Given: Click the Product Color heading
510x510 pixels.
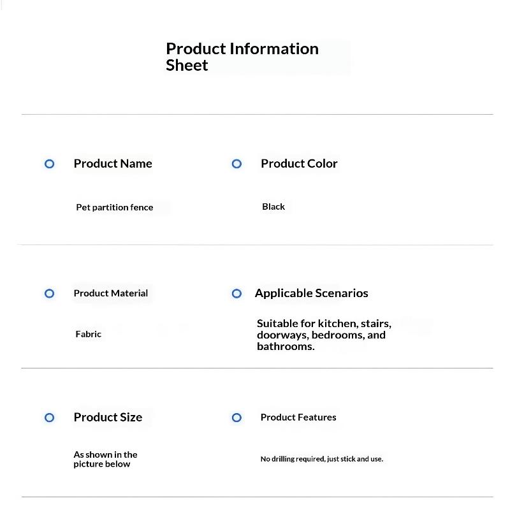Looking at the screenshot, I should coord(299,164).
